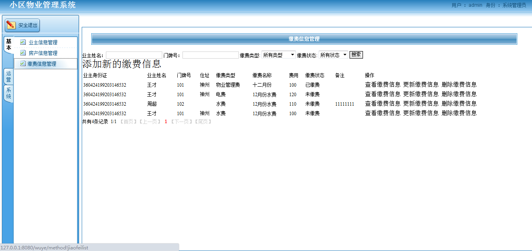Image resolution: width=532 pixels, height=251 pixels.
Task: Select the 缴费信息管理 menu entry
Action: 42,64
